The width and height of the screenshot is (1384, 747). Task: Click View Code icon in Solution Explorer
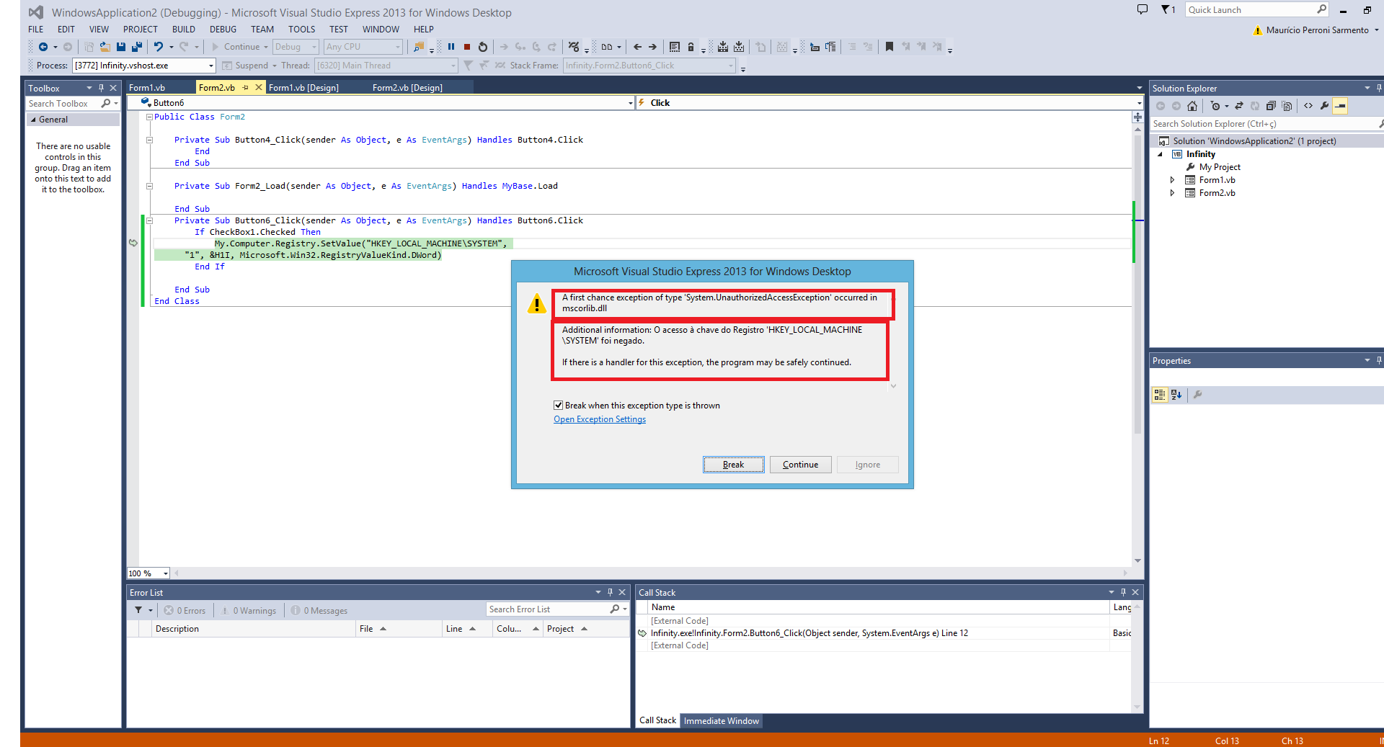[1308, 106]
